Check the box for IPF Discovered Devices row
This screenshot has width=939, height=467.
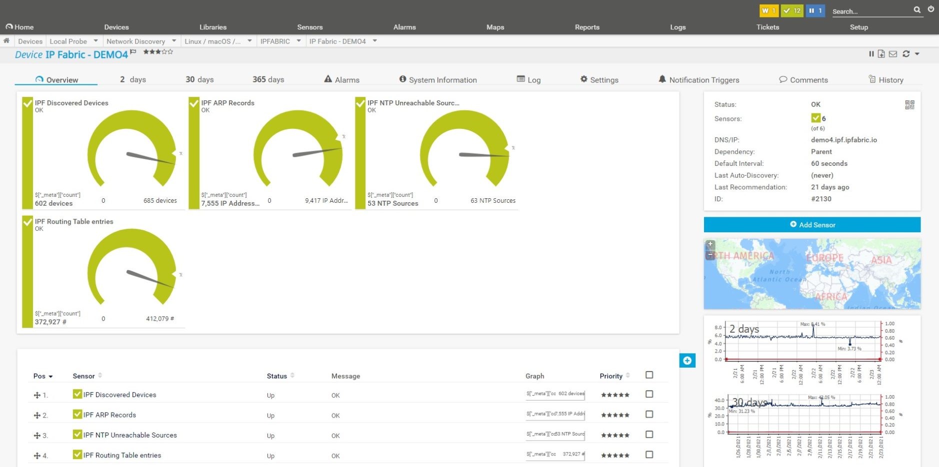tap(649, 394)
